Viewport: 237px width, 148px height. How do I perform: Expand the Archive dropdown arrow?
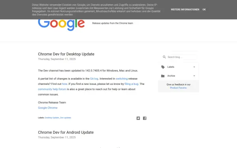point(194,76)
